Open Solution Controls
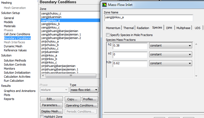Viewport: 204px width, 118px height. (15, 65)
